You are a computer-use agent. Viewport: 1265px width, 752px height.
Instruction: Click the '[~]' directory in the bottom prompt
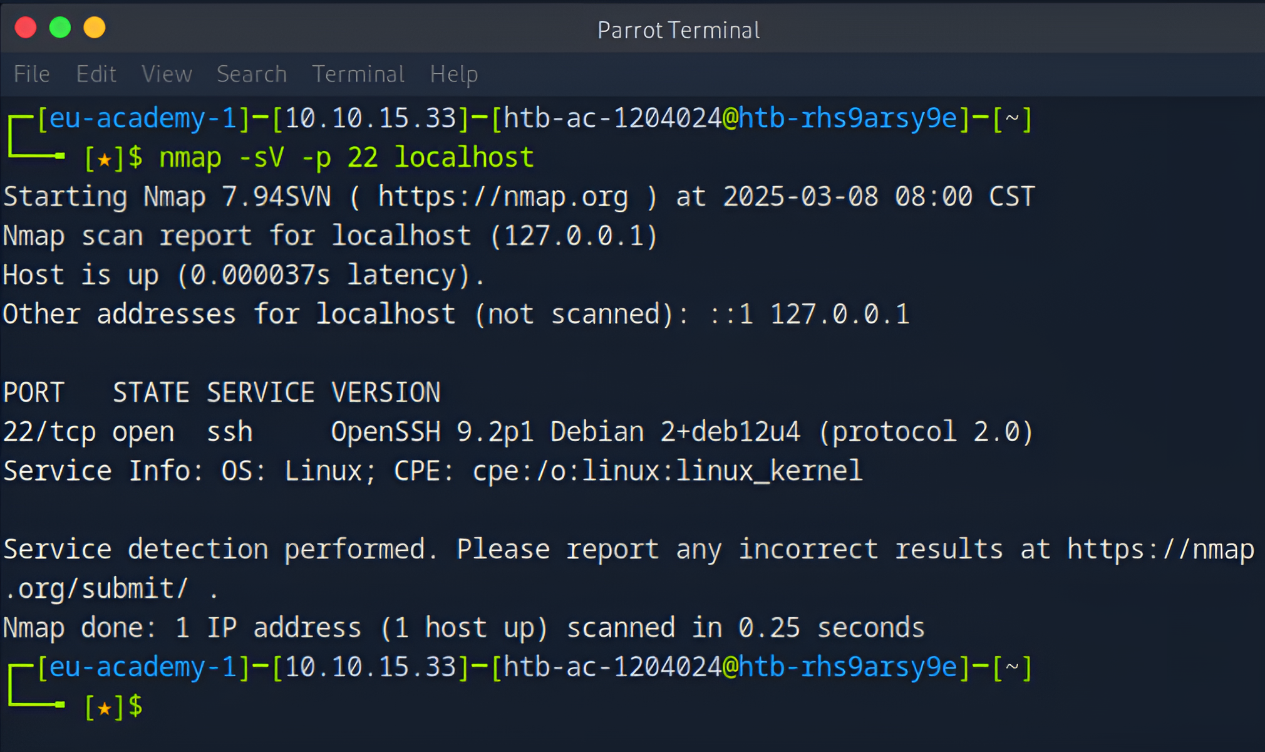tap(1013, 668)
